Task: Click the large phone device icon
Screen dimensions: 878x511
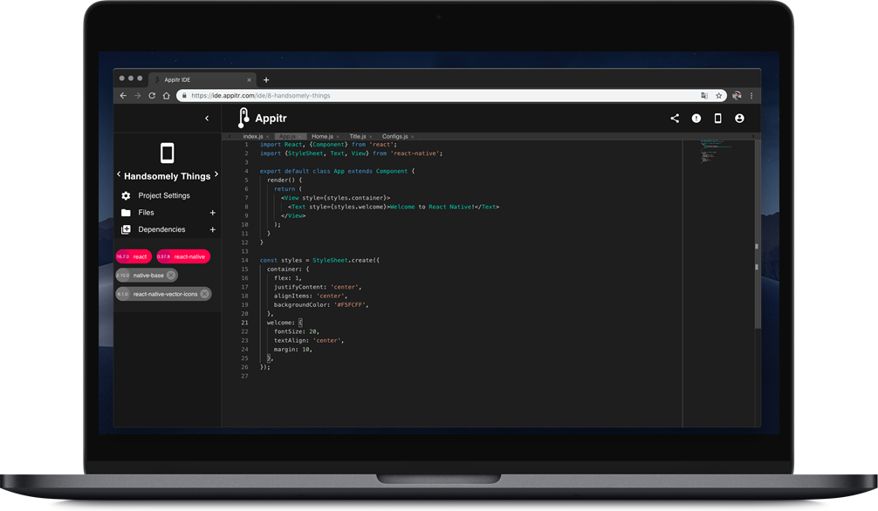Action: [167, 153]
